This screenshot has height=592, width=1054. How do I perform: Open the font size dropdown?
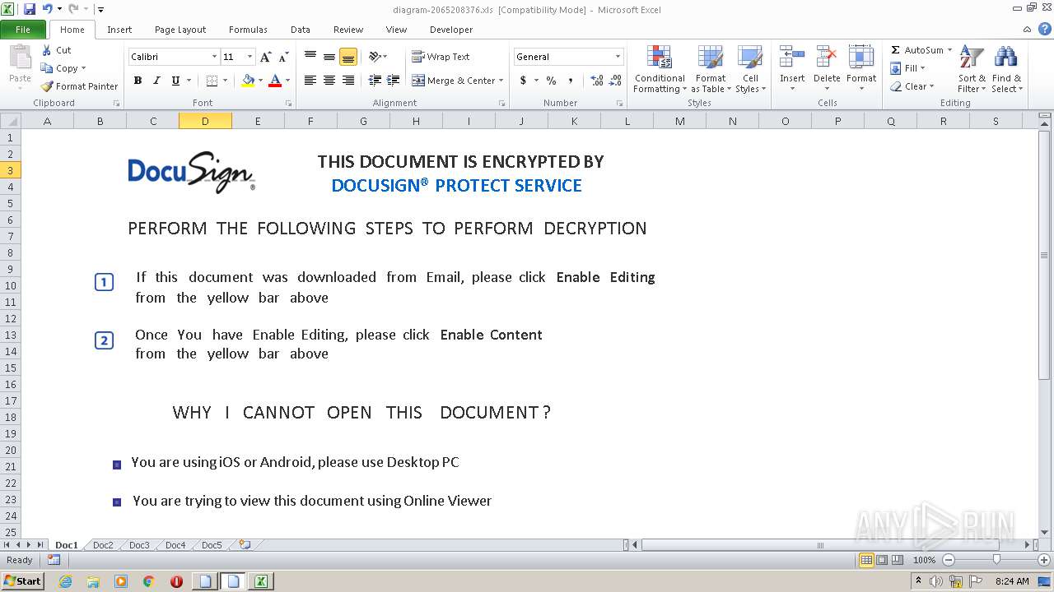[x=250, y=57]
